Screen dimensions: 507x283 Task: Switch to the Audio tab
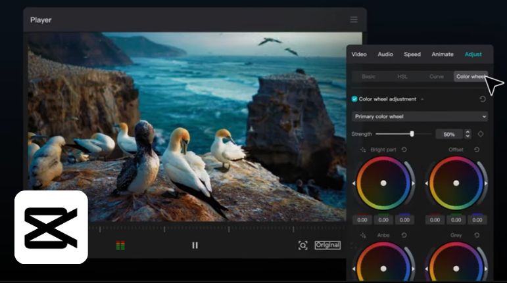click(x=385, y=54)
